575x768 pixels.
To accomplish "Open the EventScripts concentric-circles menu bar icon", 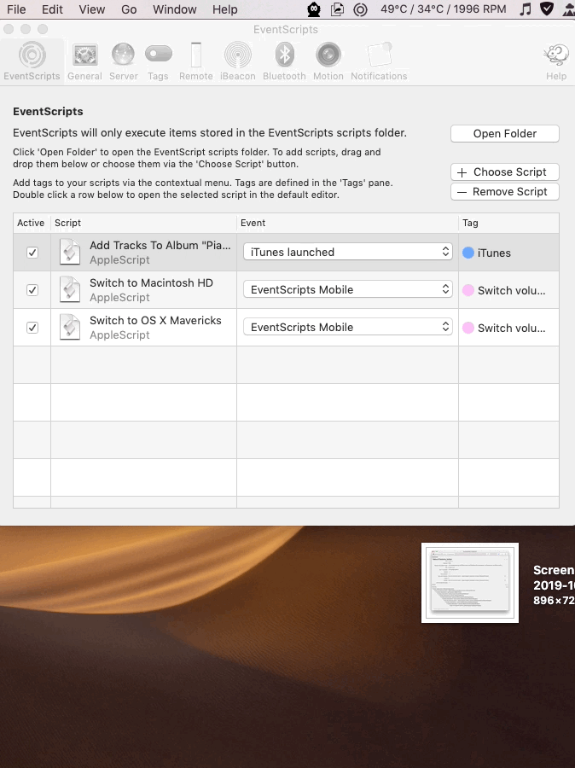I will [361, 9].
